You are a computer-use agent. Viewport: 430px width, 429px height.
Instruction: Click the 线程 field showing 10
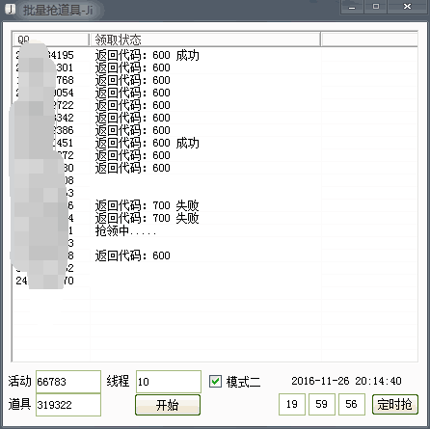[169, 382]
